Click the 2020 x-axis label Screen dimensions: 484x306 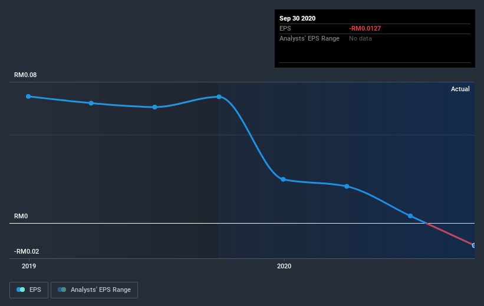point(284,266)
